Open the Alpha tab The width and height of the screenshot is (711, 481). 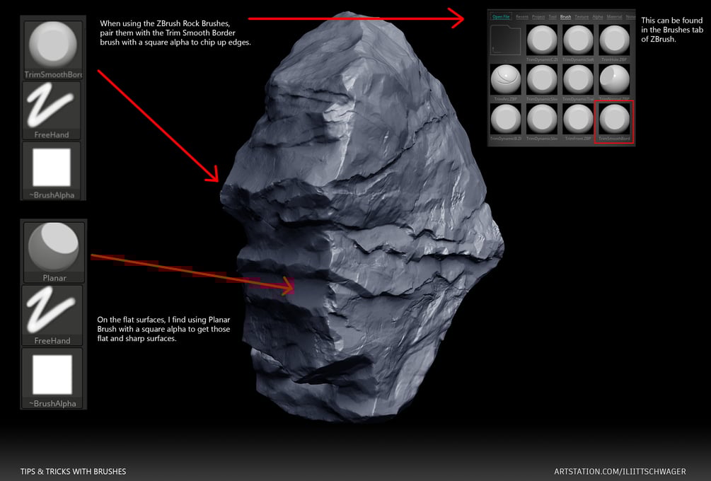click(598, 17)
